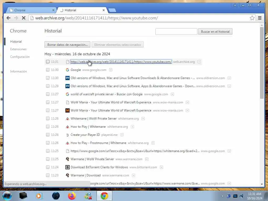Select checkbox for 11:30 Google entry
268x201 pixels.
point(48,70)
